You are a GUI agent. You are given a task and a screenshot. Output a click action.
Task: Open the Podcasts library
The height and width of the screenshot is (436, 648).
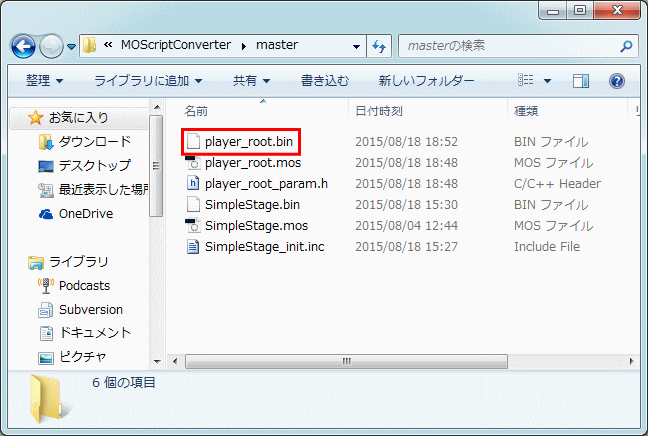(x=85, y=286)
